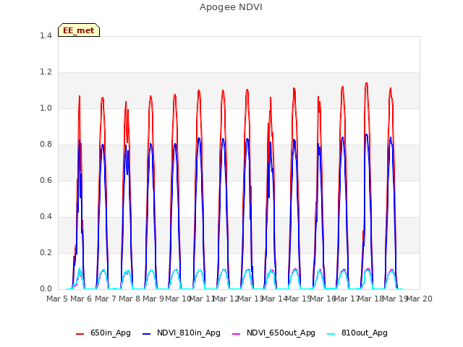Click the Mar 5 x-axis label

pyautogui.click(x=57, y=299)
